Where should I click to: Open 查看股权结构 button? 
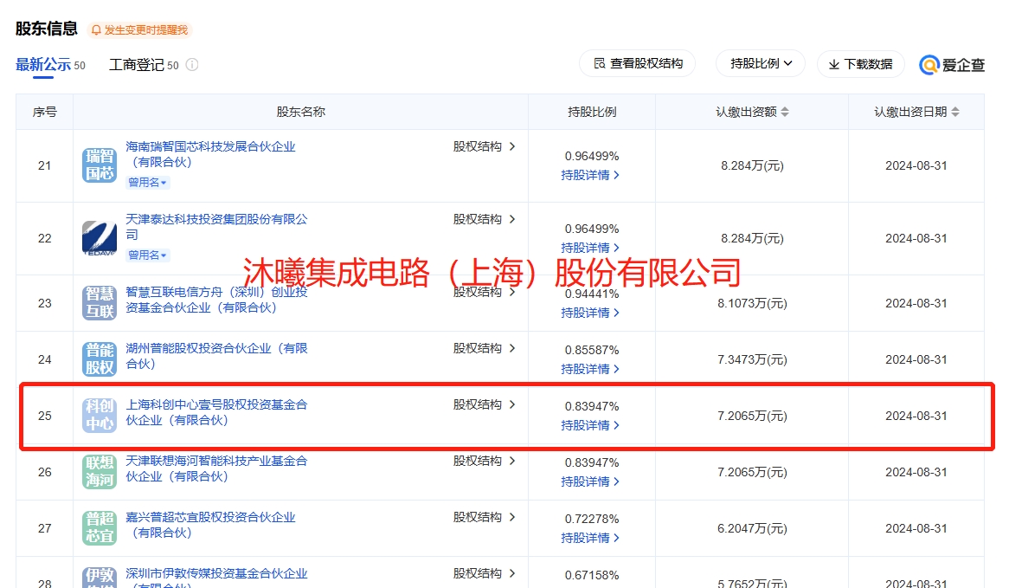(638, 64)
